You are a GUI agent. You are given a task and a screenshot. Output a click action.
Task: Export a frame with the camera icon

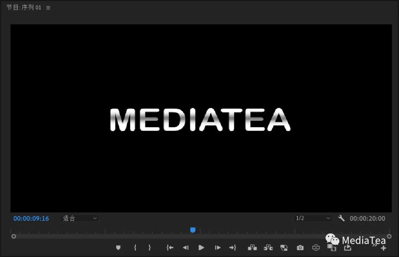click(x=300, y=248)
